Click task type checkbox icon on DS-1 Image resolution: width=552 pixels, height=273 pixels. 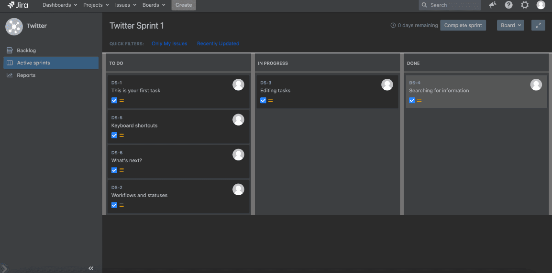pos(114,100)
